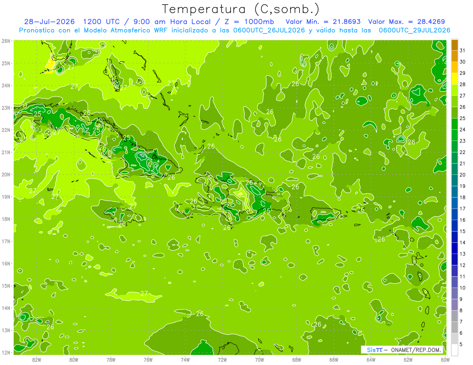Click the '70W' longitude axis label
473x365 pixels.
click(259, 359)
